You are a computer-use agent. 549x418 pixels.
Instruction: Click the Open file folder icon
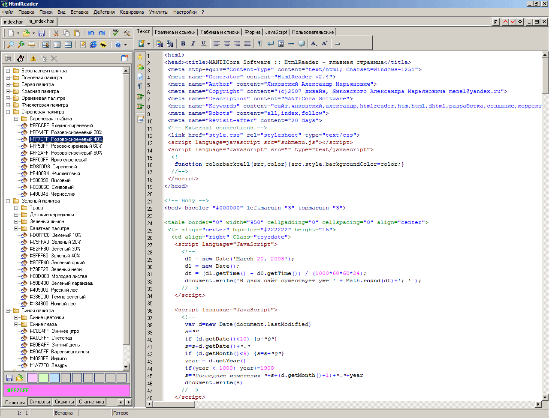tap(26, 33)
